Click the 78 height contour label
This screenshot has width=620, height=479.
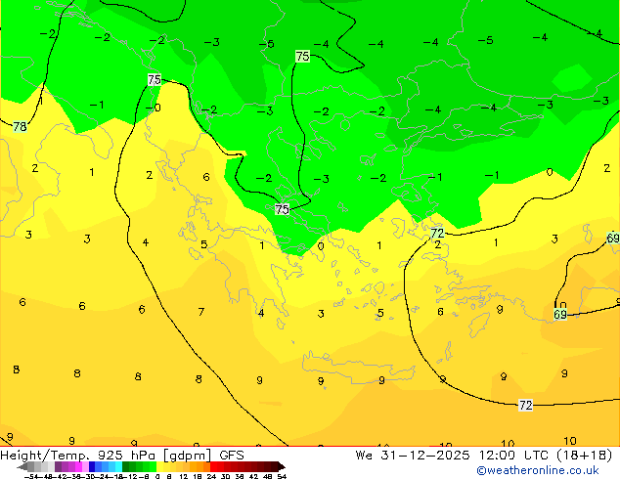click(x=20, y=126)
